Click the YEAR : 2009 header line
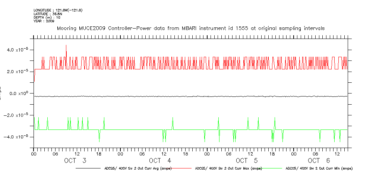Image resolution: width=376 pixels, height=187 pixels. 44,21
